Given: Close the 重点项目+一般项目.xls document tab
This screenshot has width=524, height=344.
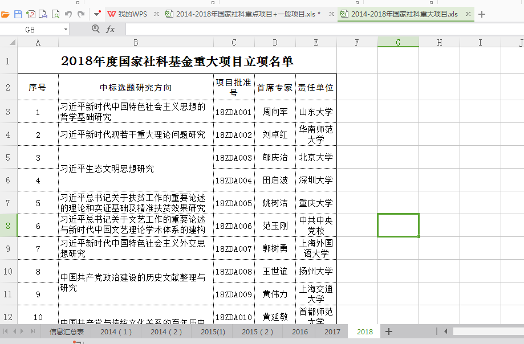Looking at the screenshot, I should tap(331, 14).
